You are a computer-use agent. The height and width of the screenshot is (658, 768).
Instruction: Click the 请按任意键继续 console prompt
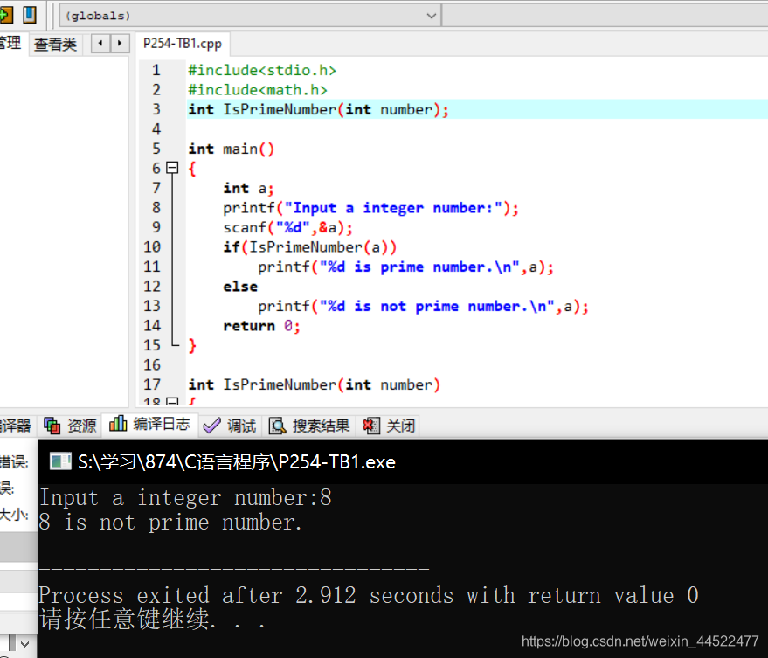152,620
